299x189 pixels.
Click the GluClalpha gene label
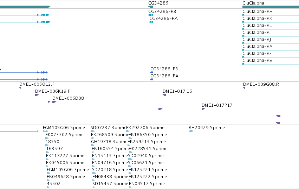[x=253, y=3]
